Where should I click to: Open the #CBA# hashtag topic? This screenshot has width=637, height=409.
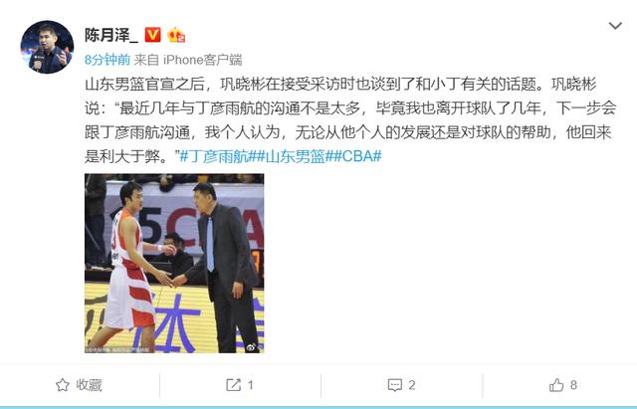356,156
